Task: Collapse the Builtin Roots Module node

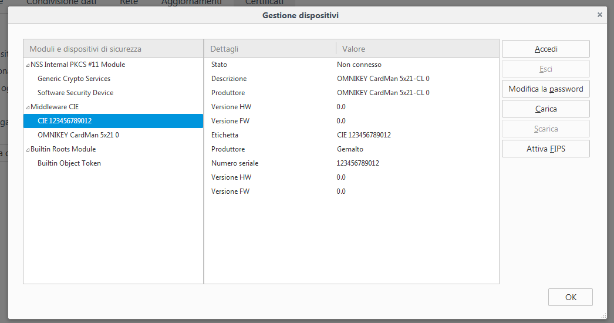Action: point(28,150)
